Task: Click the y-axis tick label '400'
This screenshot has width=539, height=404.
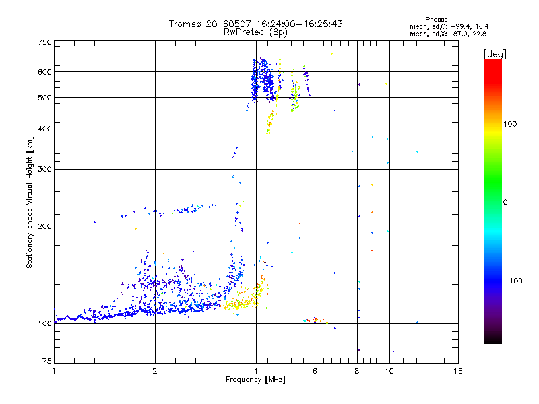Action: 44,129
